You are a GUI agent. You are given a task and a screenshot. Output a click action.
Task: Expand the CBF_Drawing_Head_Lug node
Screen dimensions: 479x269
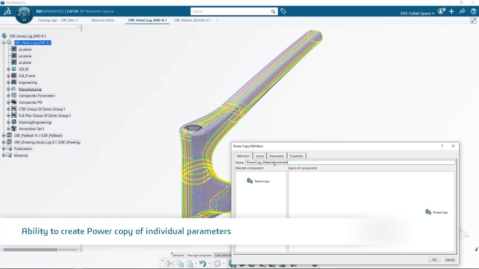point(3,142)
